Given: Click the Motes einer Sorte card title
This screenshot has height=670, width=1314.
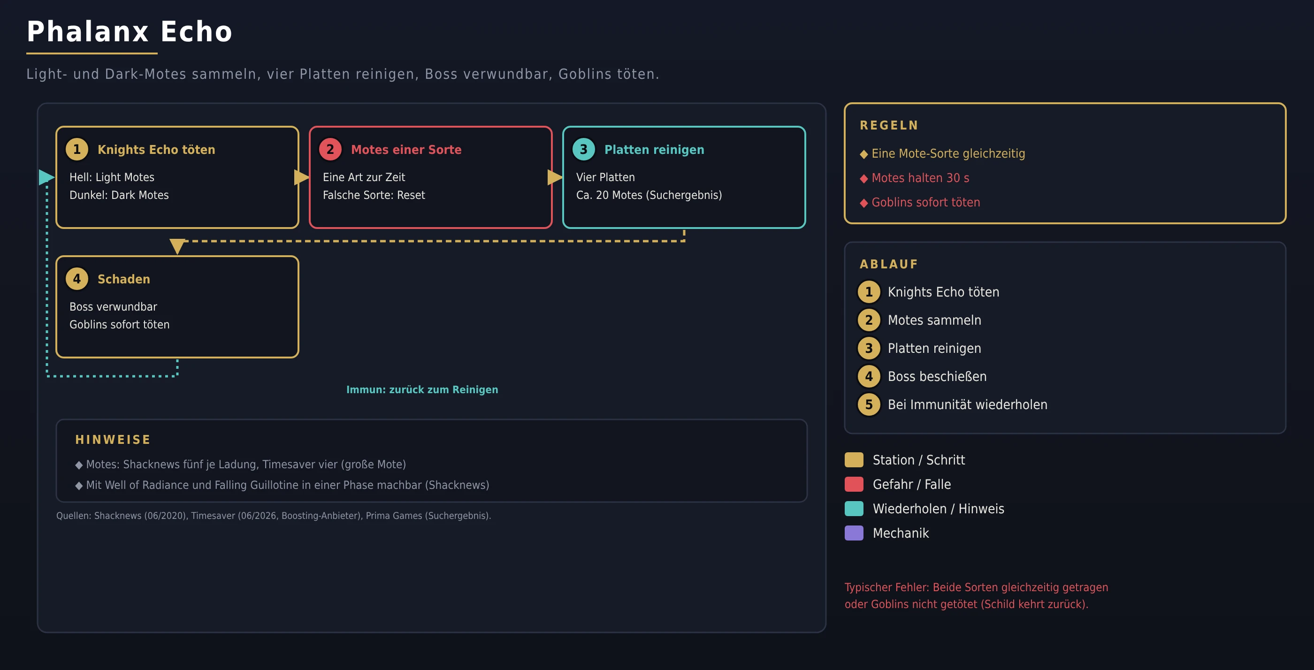Looking at the screenshot, I should pos(406,149).
